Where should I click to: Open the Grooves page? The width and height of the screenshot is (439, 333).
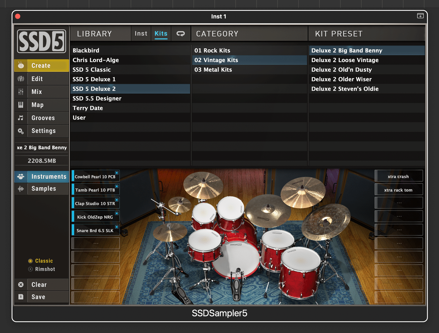pyautogui.click(x=41, y=118)
